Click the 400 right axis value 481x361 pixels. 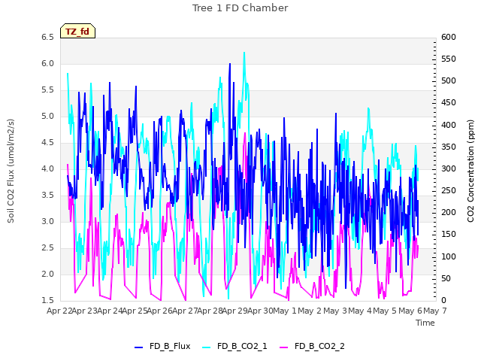tap(449, 126)
